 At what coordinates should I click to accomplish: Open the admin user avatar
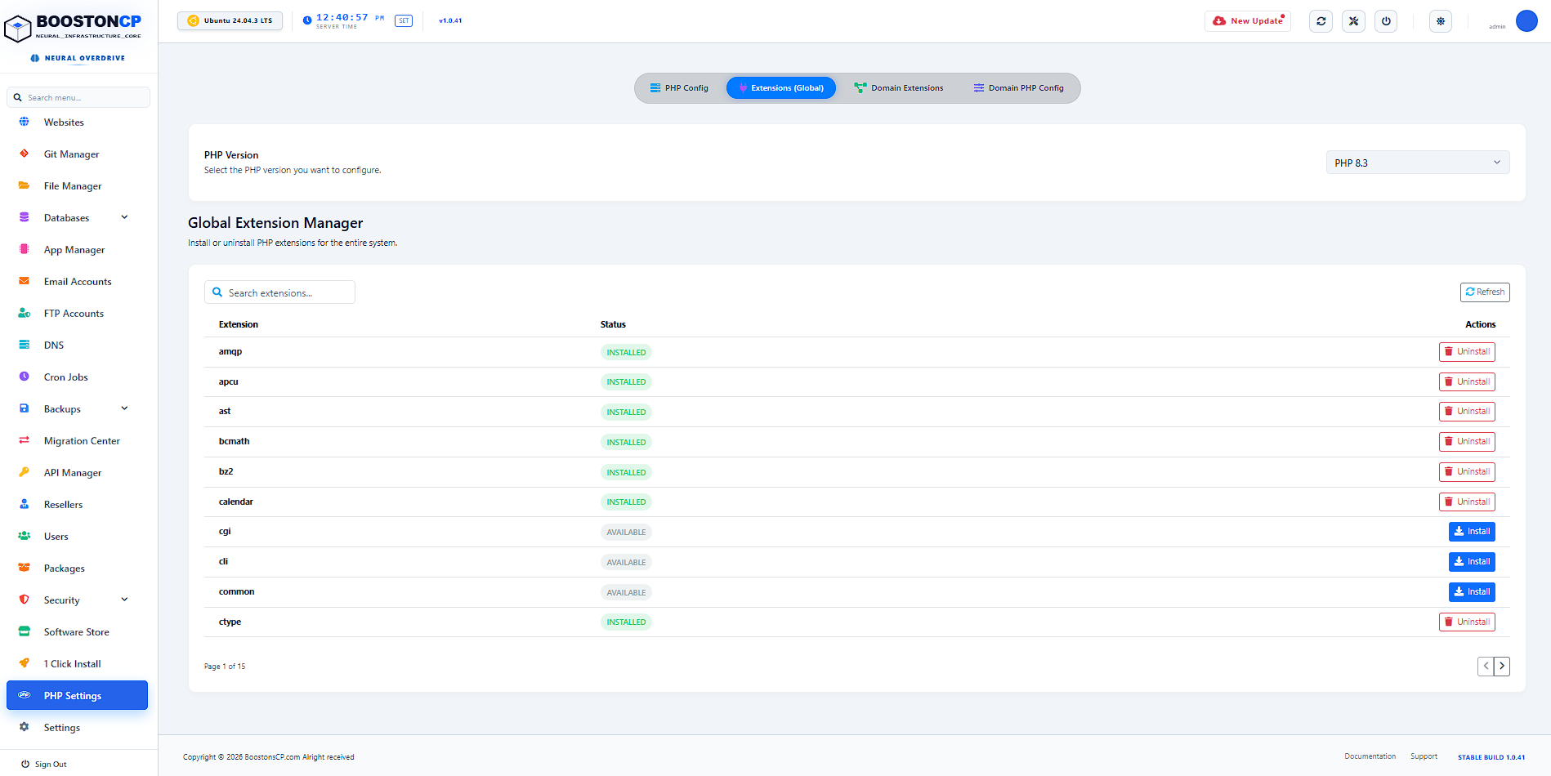click(1526, 21)
